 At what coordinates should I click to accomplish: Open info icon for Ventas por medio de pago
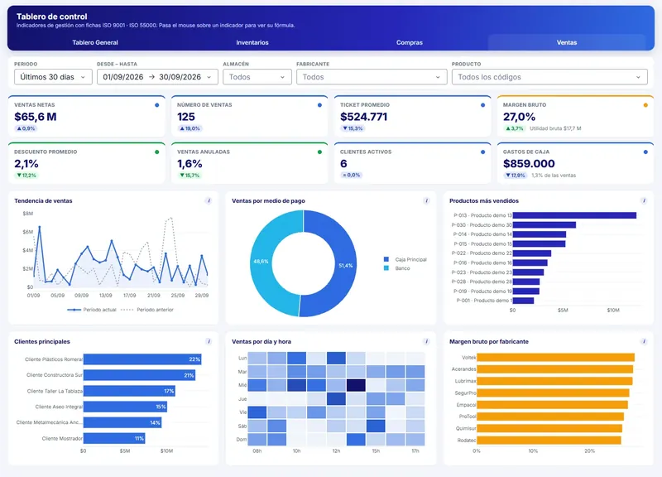pyautogui.click(x=426, y=200)
